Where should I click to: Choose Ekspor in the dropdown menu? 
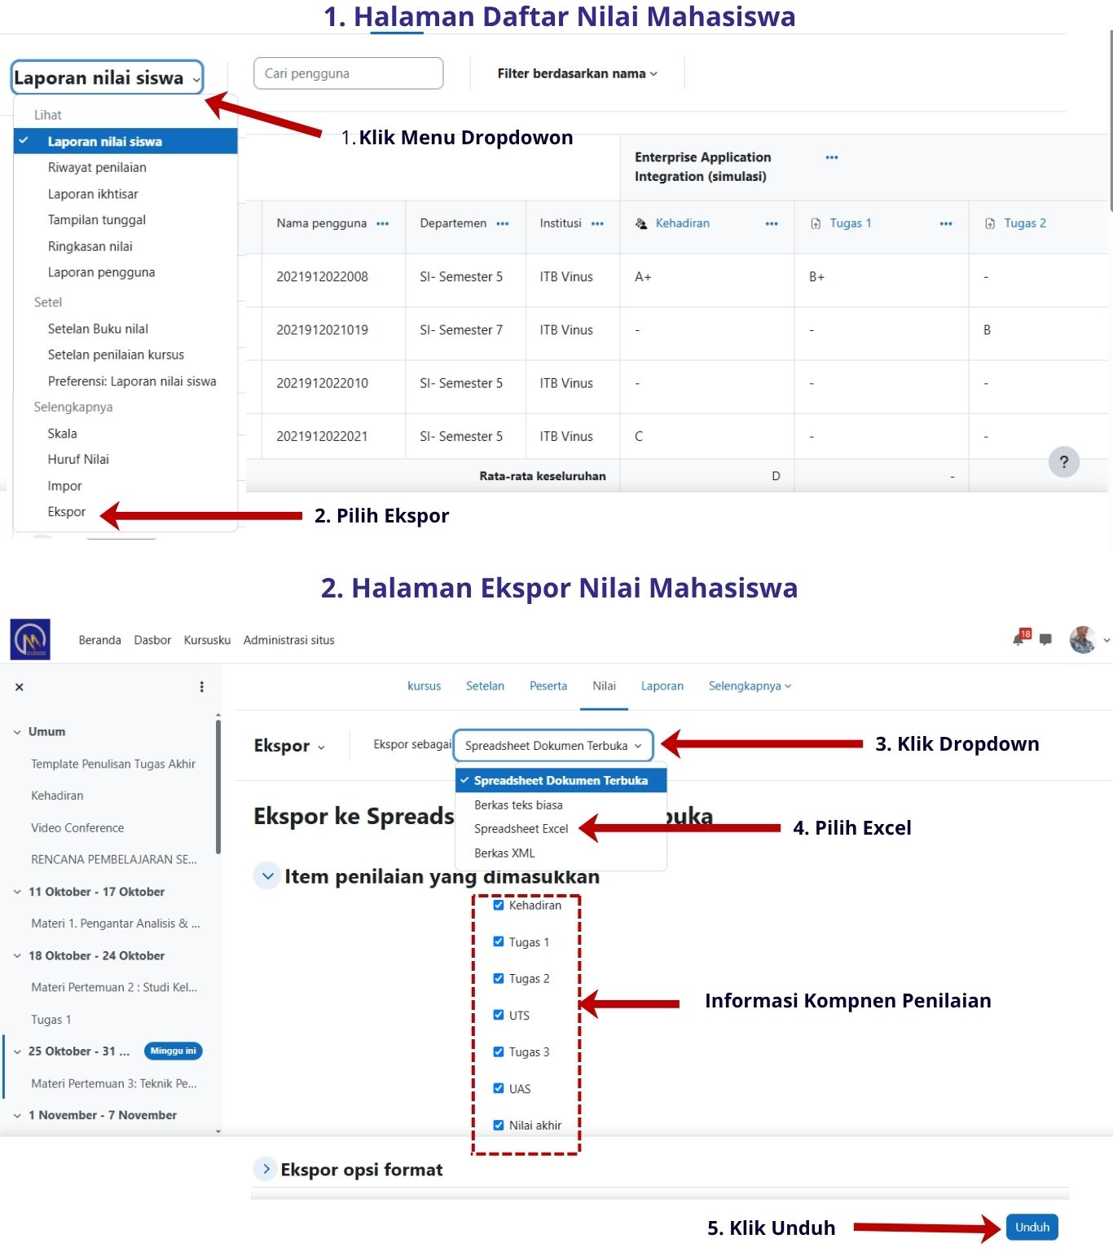tap(67, 512)
